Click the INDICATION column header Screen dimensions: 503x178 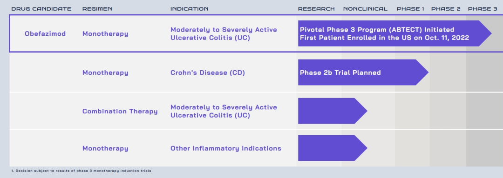pyautogui.click(x=189, y=9)
